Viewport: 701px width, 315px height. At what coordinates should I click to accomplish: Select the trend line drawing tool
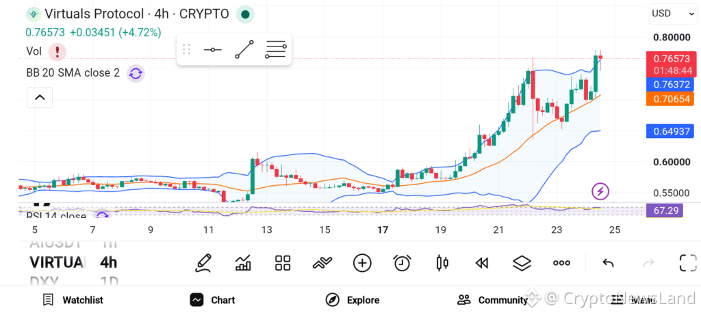coord(244,49)
